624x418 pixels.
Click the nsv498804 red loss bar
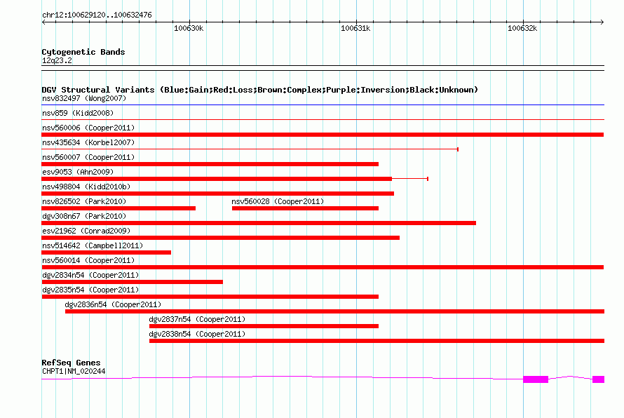click(x=217, y=194)
